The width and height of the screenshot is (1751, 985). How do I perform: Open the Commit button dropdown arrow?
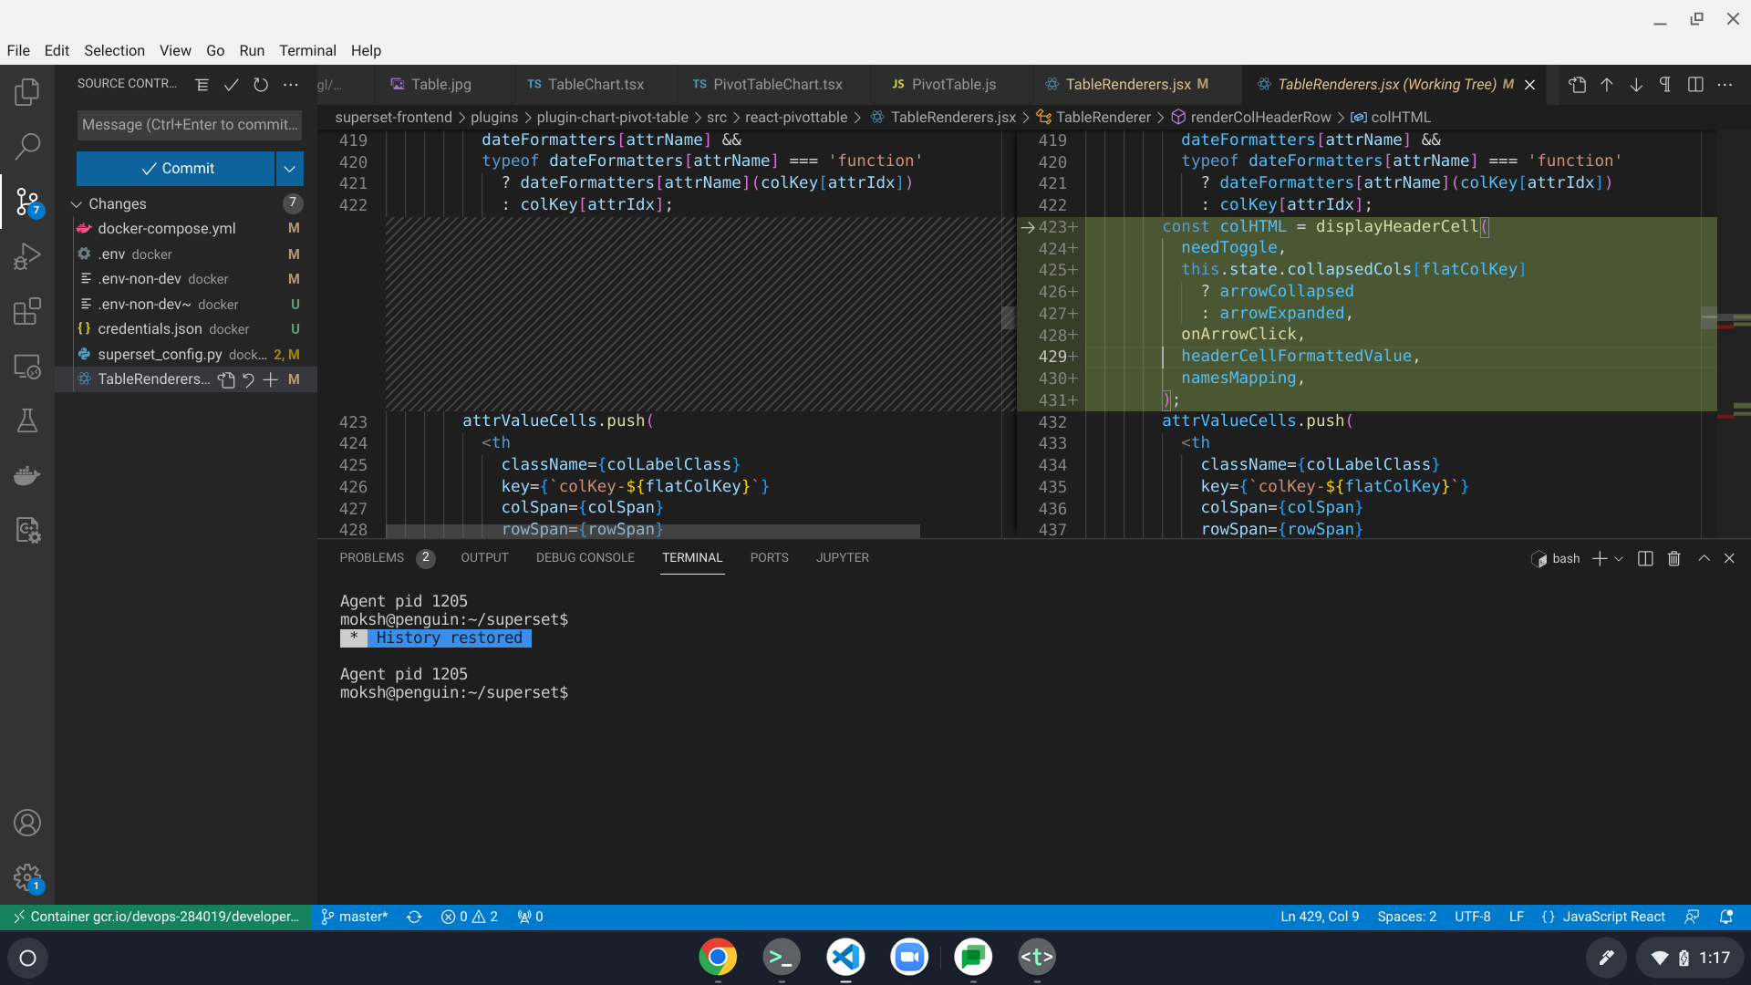pos(289,169)
